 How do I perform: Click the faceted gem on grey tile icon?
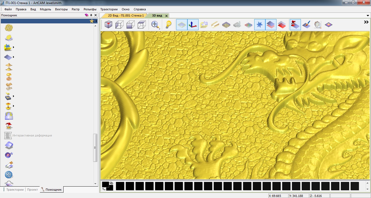[x=317, y=25]
